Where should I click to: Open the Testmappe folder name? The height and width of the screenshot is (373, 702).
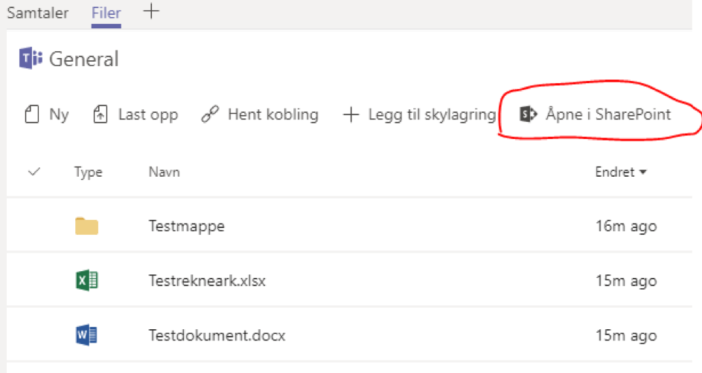[x=186, y=226]
